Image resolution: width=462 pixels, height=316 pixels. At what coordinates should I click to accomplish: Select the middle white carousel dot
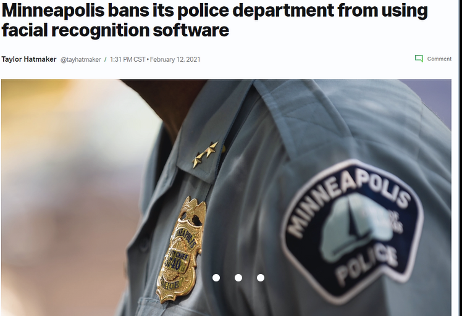(238, 278)
